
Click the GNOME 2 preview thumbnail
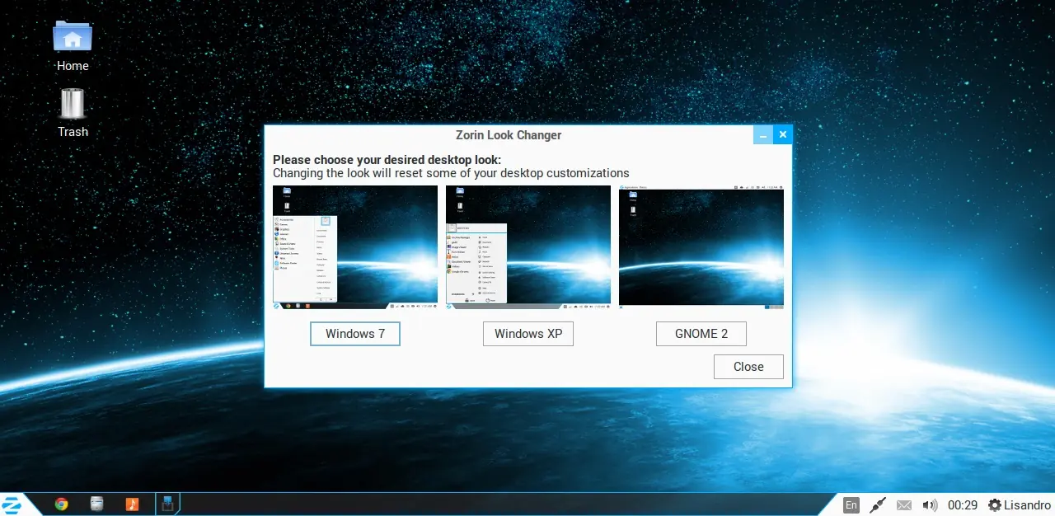(x=701, y=247)
